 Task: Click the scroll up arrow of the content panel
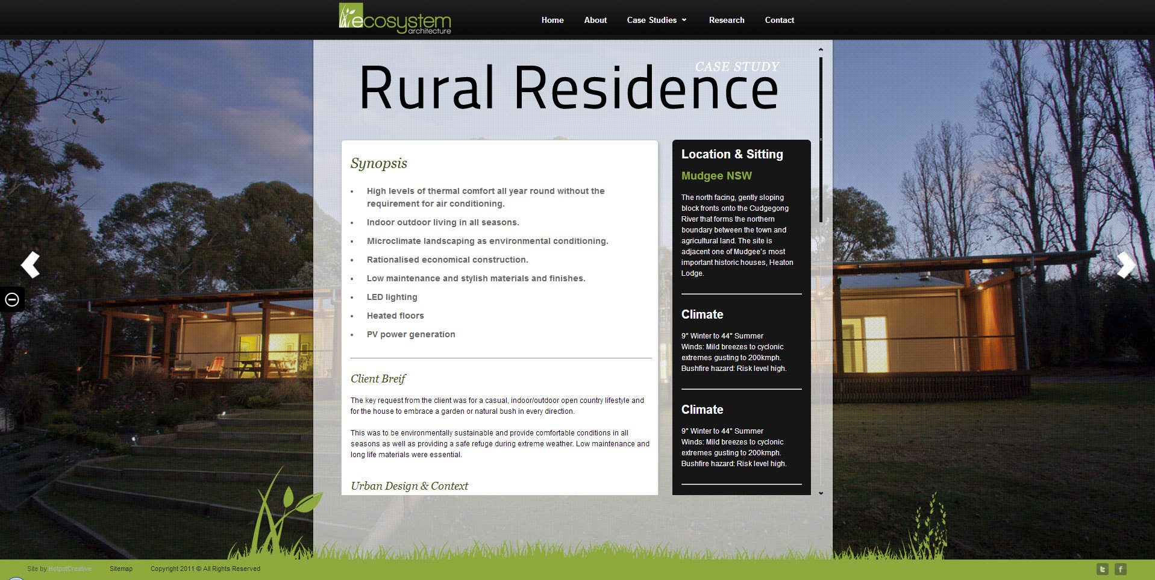[x=821, y=49]
